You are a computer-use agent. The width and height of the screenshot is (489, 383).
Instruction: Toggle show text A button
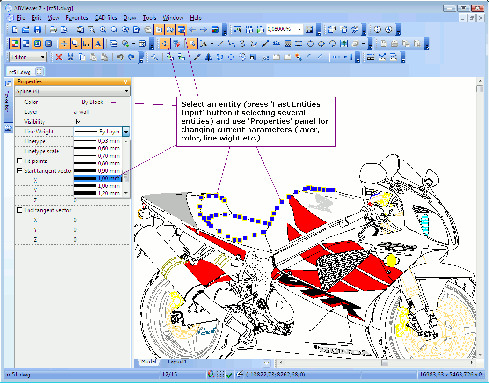[98, 44]
